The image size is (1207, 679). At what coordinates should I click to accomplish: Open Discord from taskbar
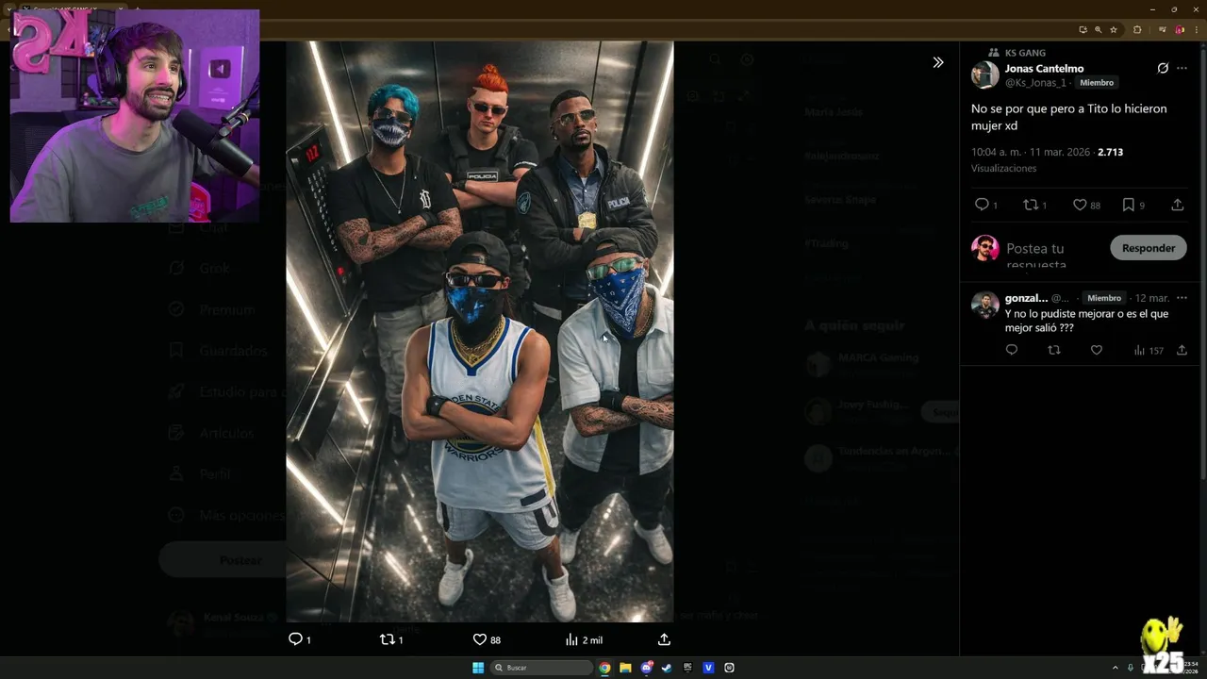[x=646, y=668]
